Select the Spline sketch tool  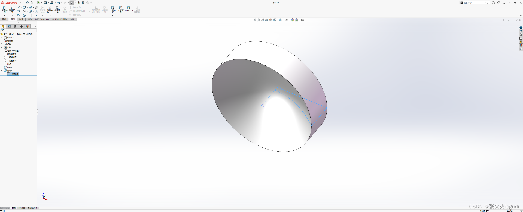pyautogui.click(x=30, y=7)
